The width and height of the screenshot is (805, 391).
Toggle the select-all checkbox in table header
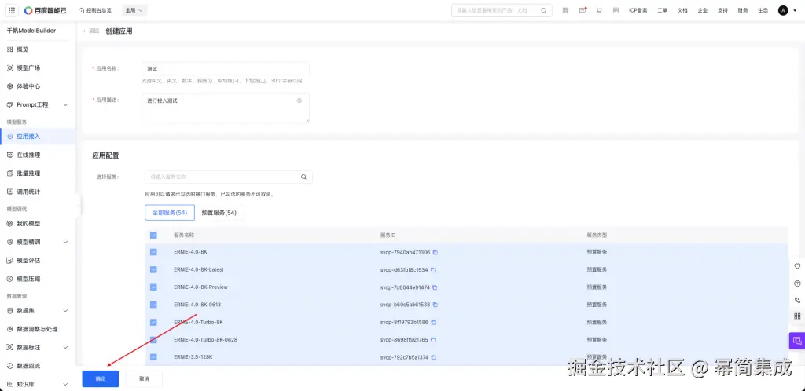click(153, 236)
